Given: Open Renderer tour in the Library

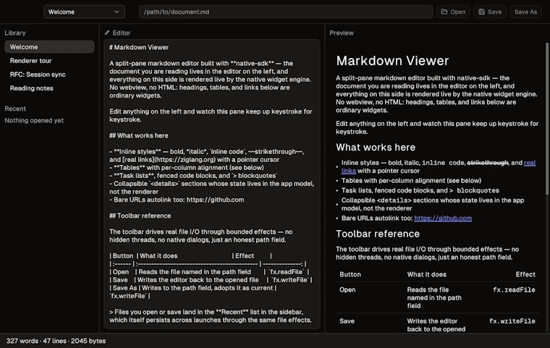Looking at the screenshot, I should pyautogui.click(x=49, y=61).
